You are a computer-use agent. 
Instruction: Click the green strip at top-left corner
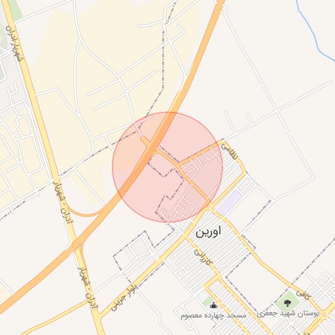click(15, 9)
